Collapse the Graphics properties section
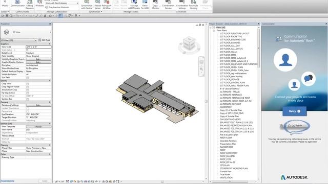 pyautogui.click(x=50, y=44)
